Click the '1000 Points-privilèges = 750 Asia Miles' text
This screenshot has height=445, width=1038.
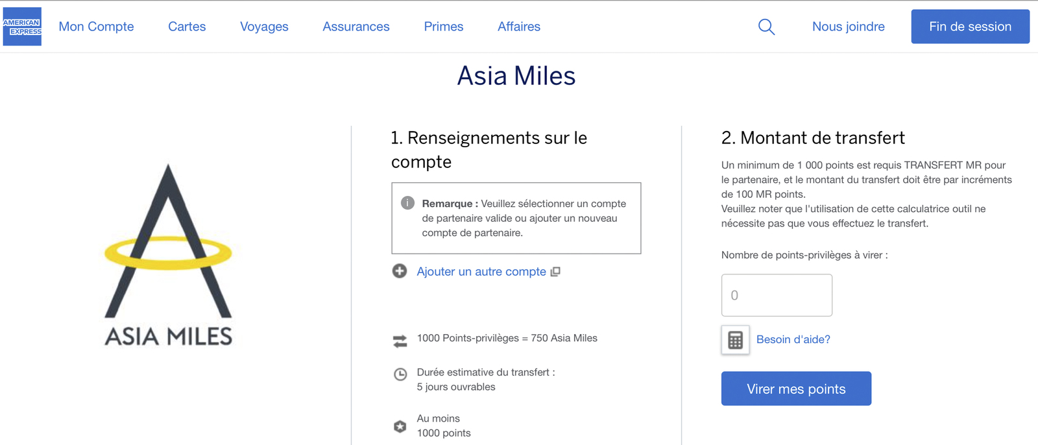[507, 338]
